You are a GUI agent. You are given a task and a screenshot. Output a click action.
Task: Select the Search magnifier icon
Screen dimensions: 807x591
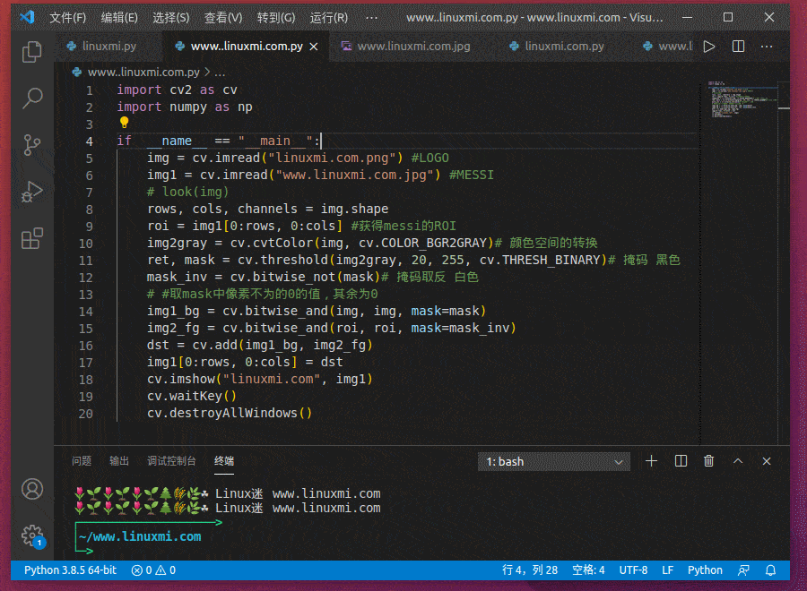pyautogui.click(x=31, y=98)
